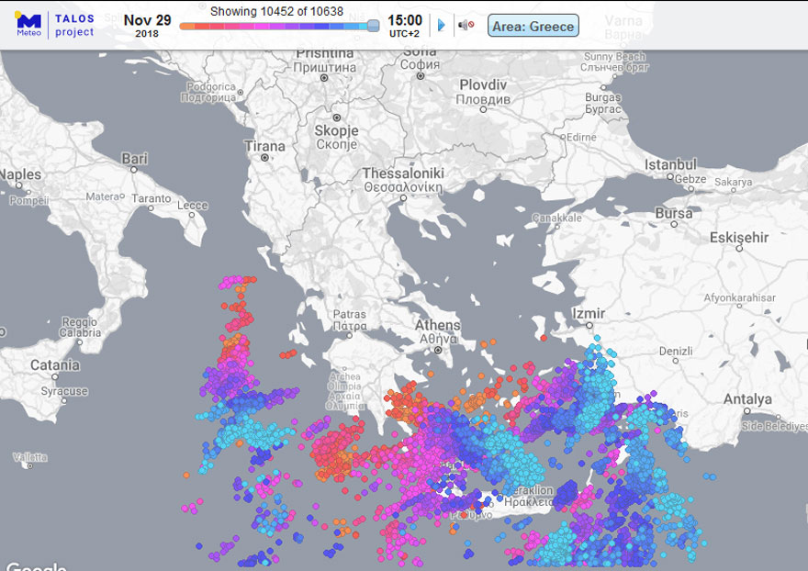Viewport: 808px width, 571px height.
Task: Open the TALOS project logo link
Action: click(74, 25)
